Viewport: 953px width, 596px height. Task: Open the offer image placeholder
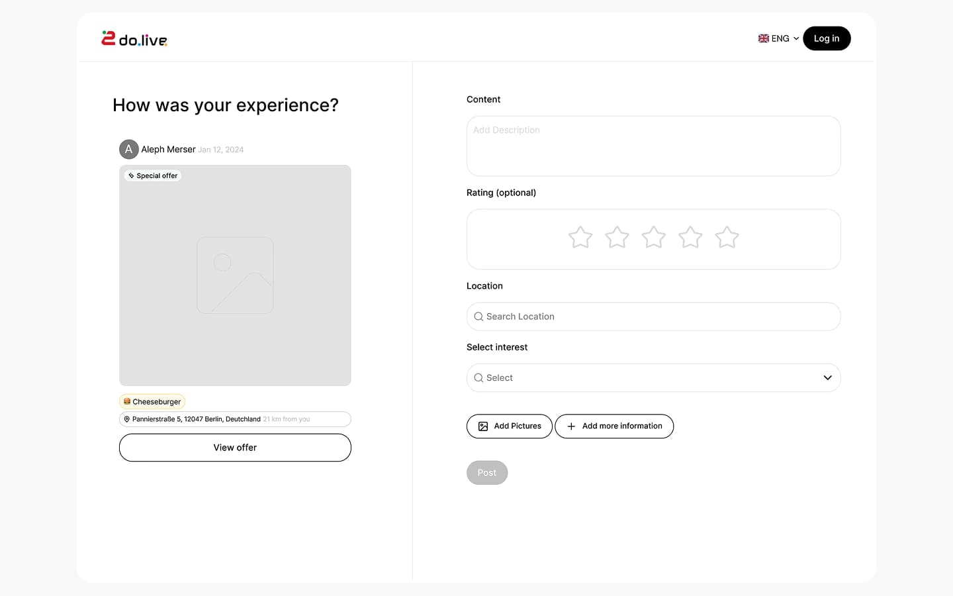(x=235, y=275)
